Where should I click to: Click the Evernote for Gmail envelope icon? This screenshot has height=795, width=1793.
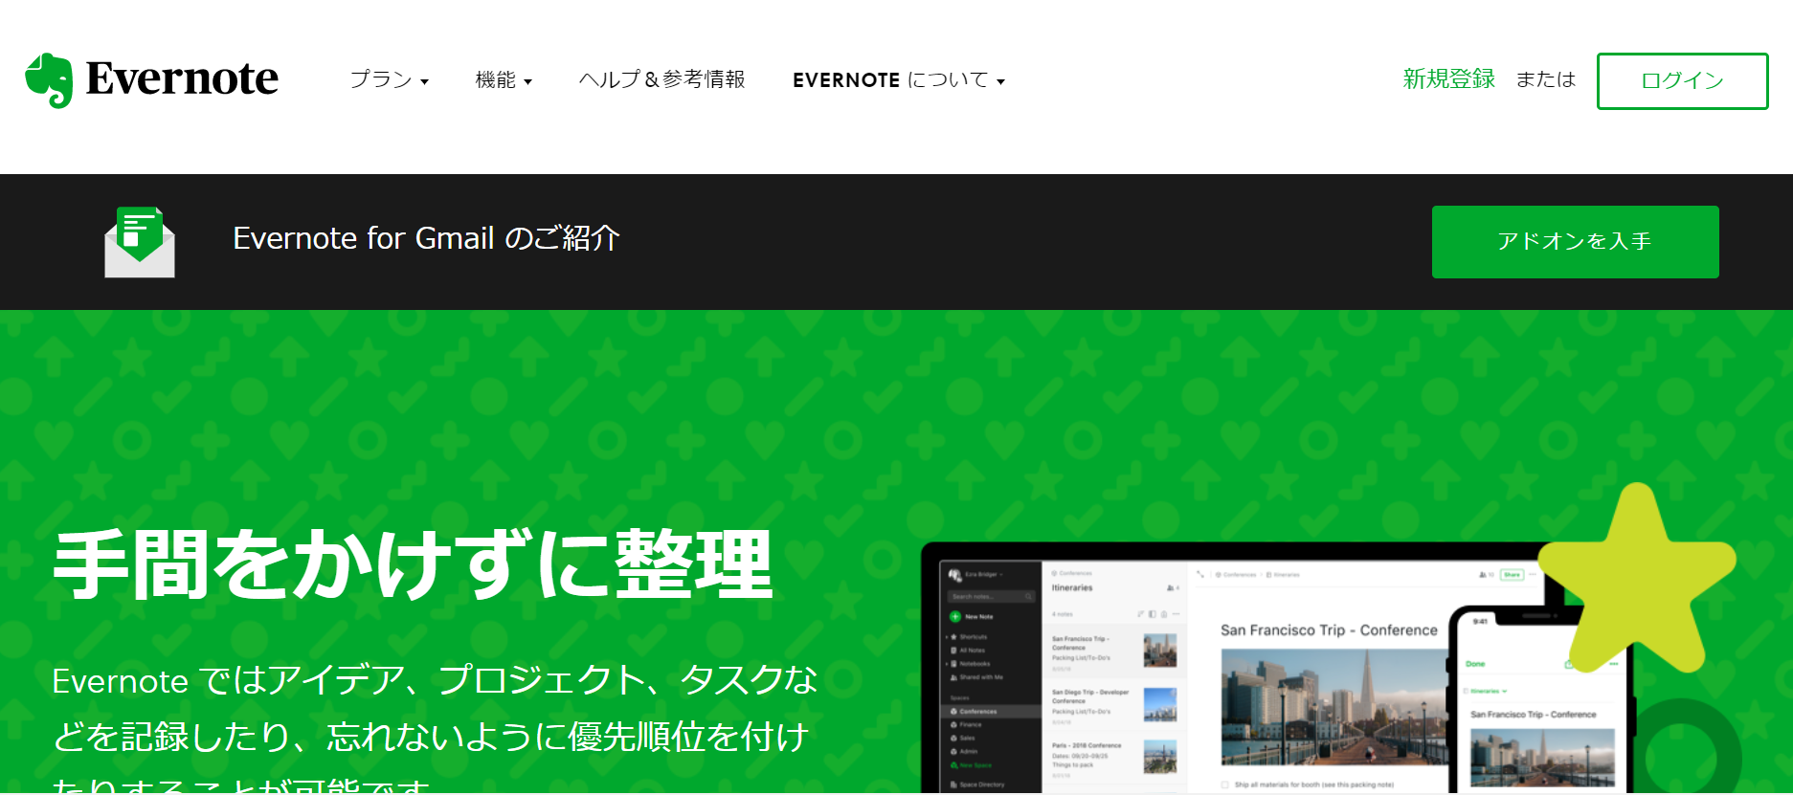140,242
